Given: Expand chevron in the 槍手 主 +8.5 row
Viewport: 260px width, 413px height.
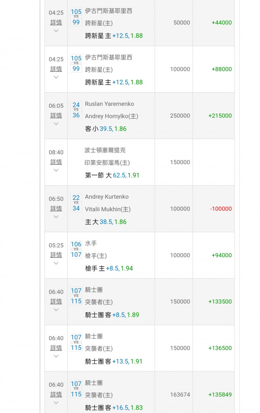Looking at the screenshot, I should click(56, 263).
